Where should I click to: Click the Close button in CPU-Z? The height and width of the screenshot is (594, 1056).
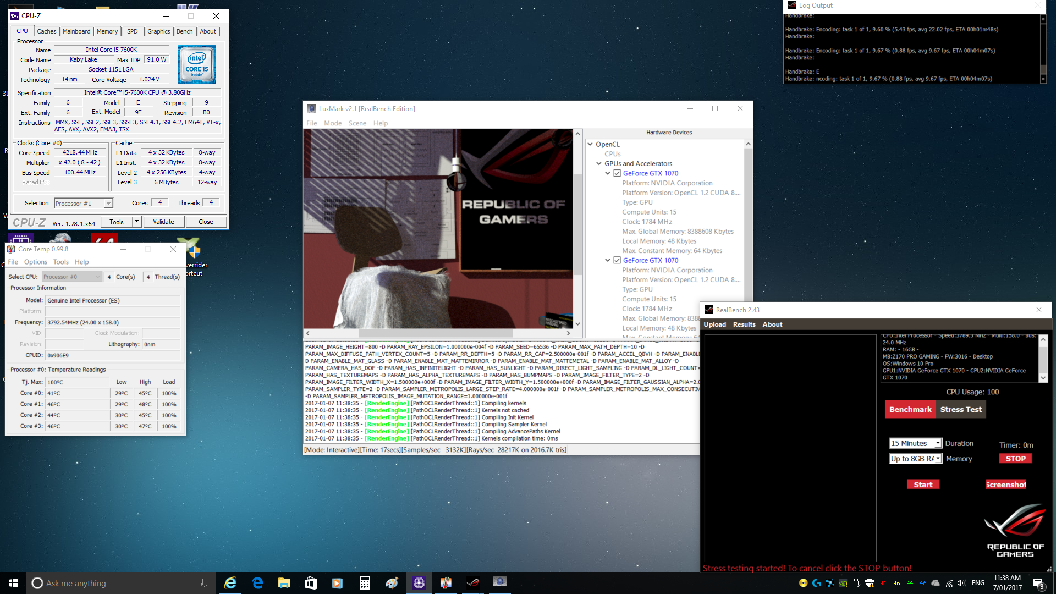[206, 222]
